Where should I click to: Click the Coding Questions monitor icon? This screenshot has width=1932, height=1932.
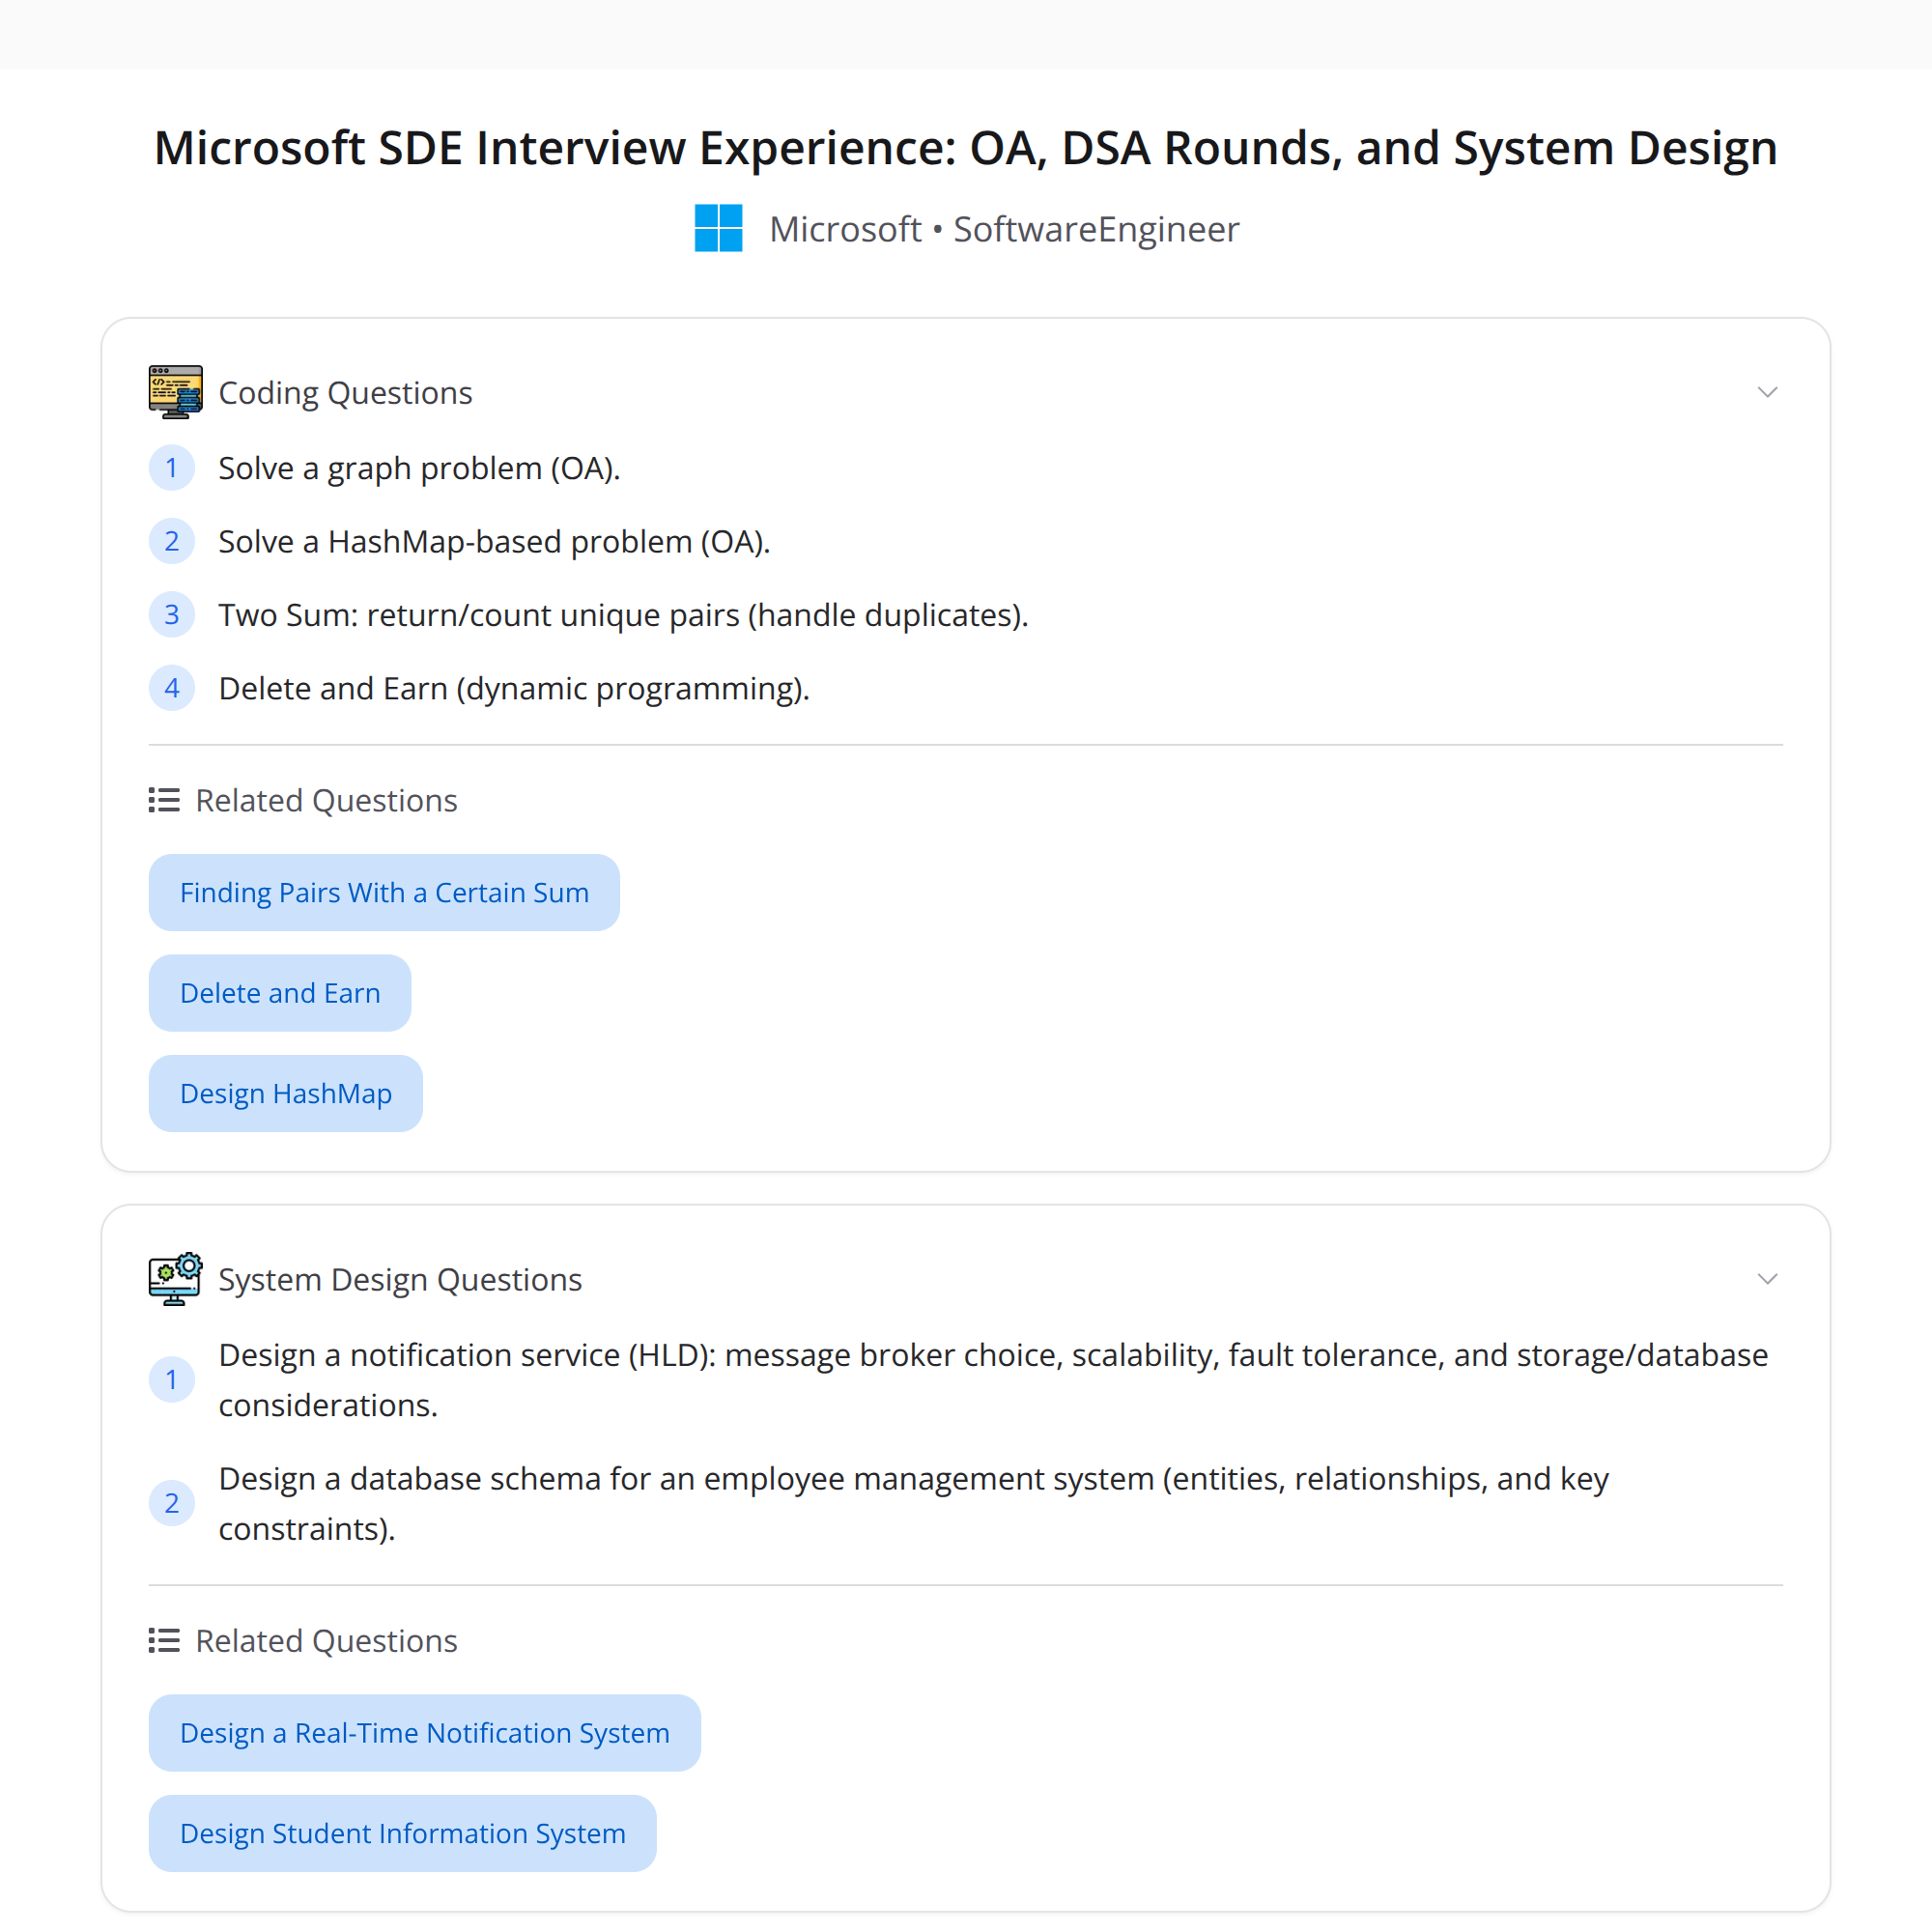coord(175,392)
